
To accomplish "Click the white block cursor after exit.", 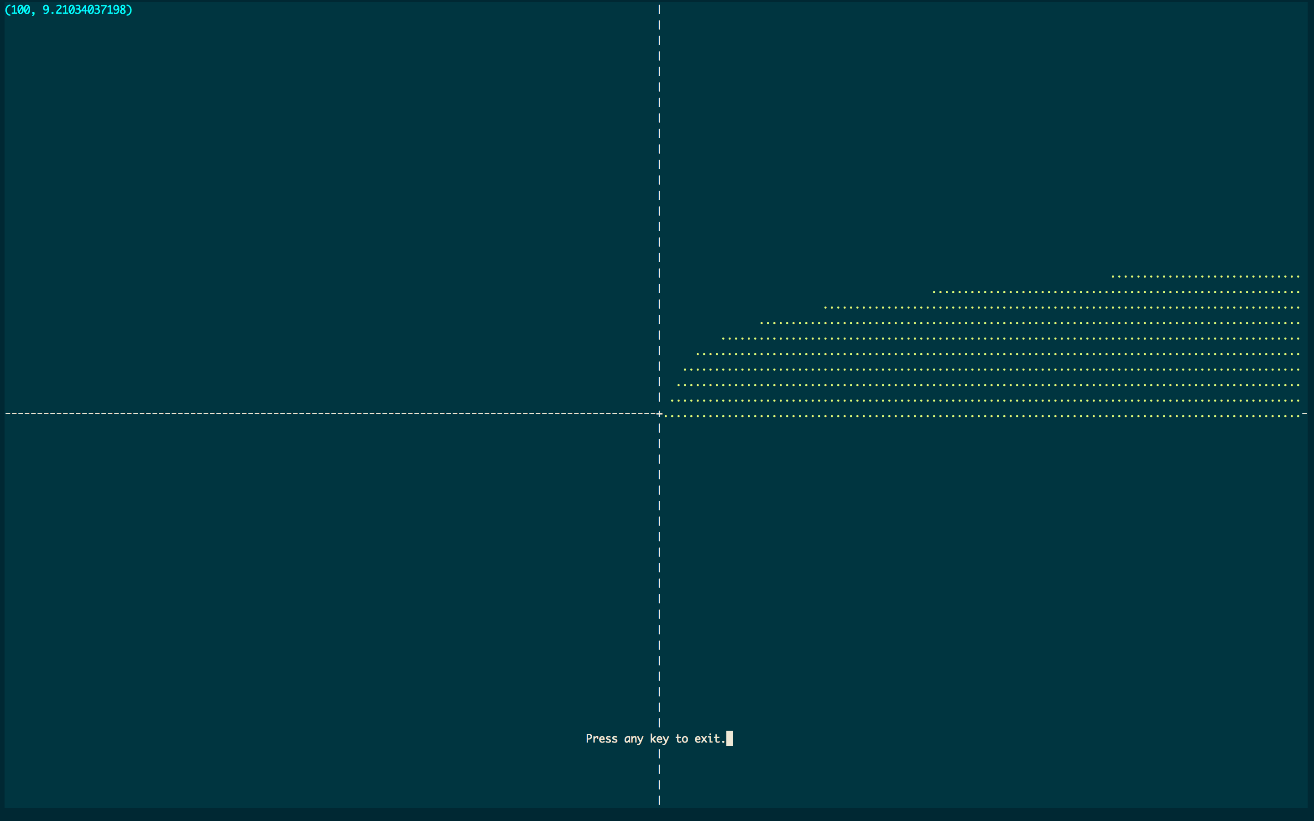I will 729,738.
